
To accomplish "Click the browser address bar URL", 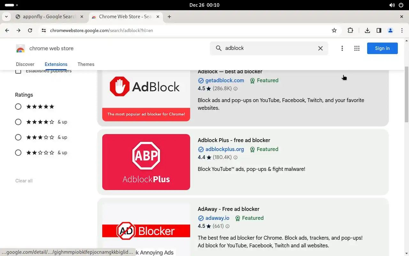I will coord(102,30).
